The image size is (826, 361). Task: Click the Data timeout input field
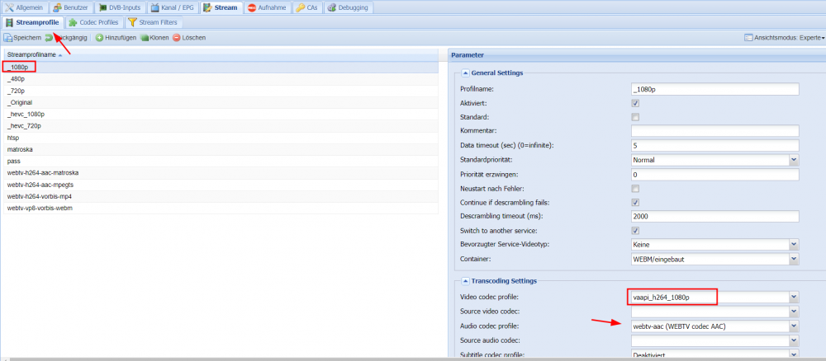tap(714, 145)
